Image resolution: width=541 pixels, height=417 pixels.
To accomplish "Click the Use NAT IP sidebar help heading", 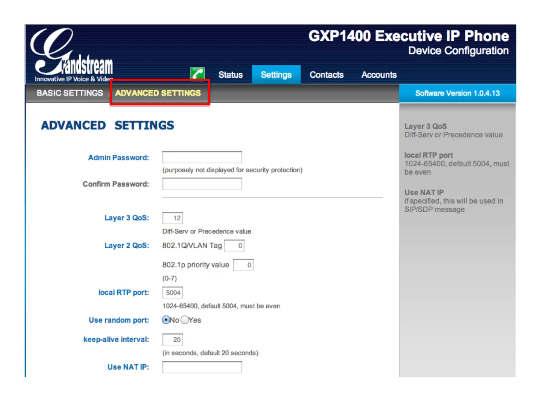I will tap(424, 192).
